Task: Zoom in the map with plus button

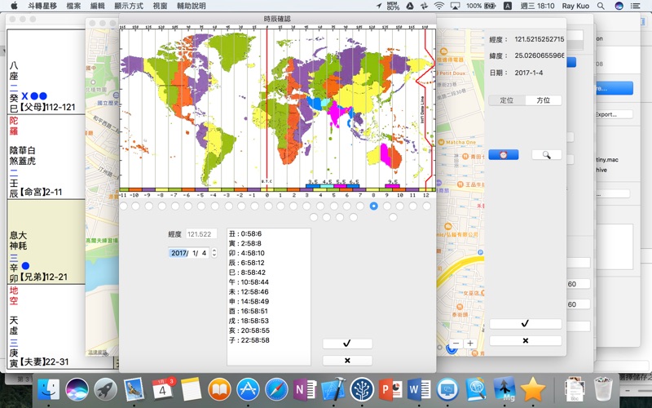Action: point(470,344)
